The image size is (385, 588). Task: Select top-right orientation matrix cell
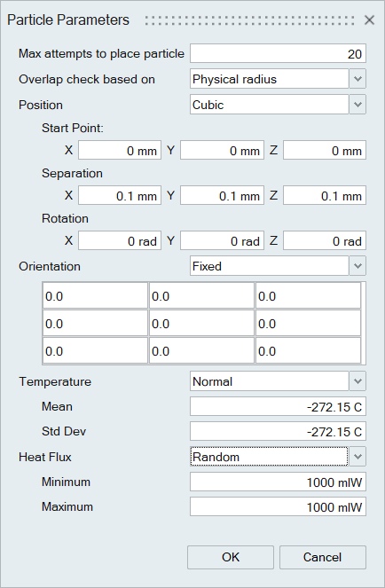[x=308, y=296]
